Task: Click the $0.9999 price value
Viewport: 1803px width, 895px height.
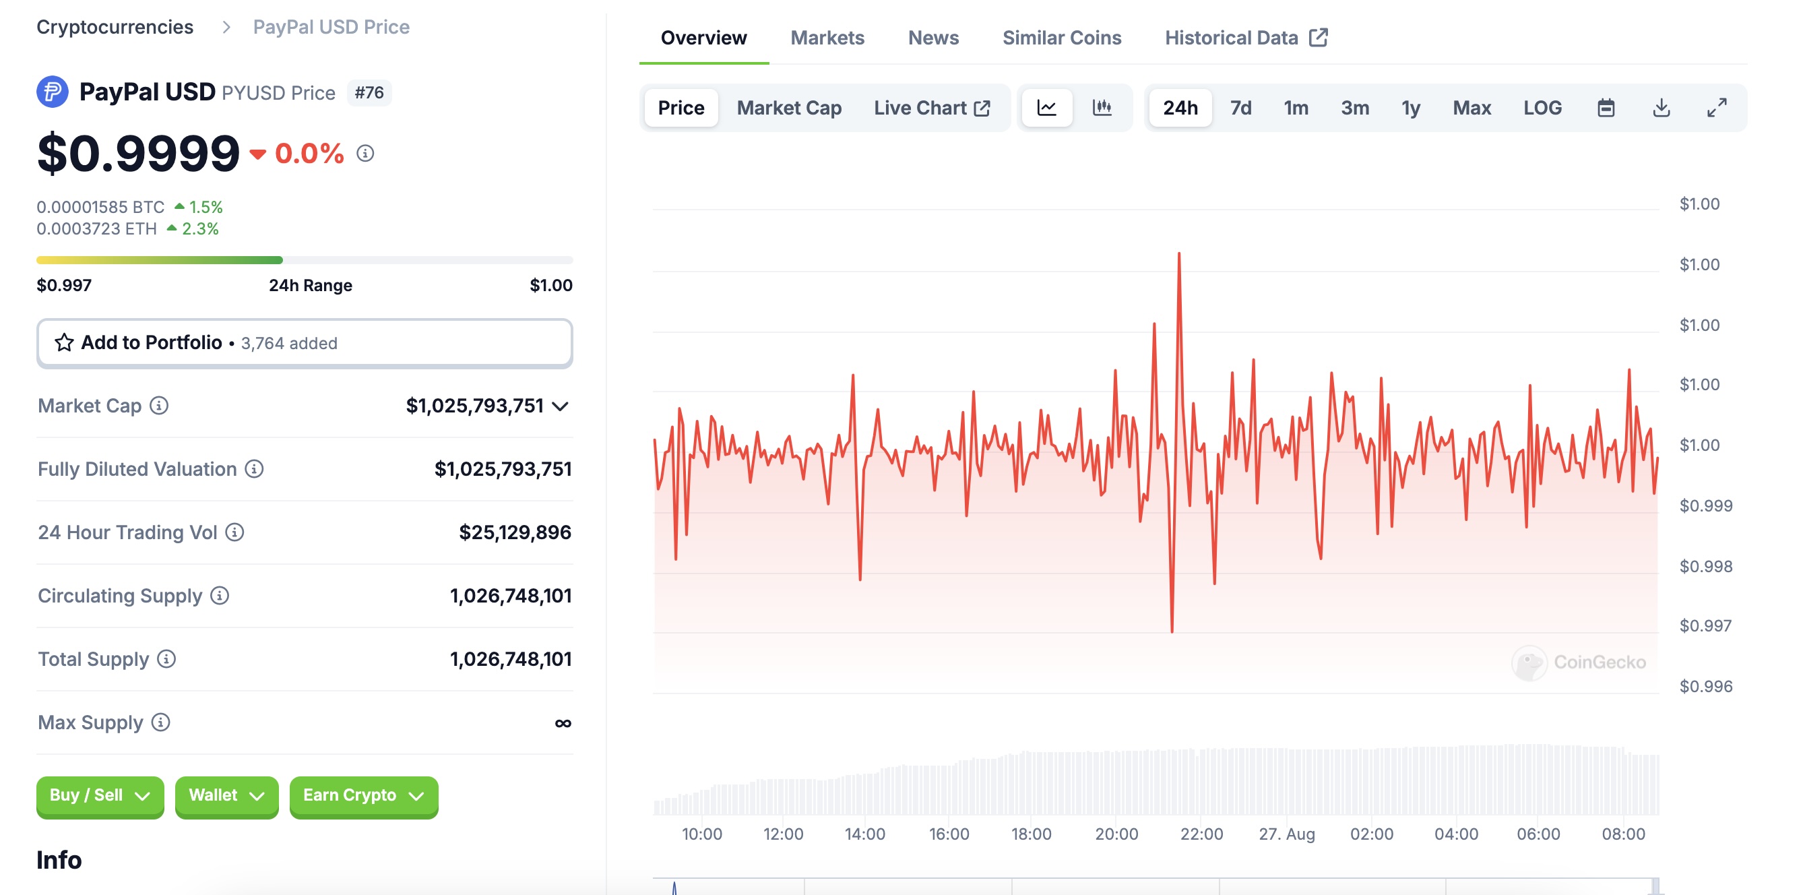Action: point(138,154)
